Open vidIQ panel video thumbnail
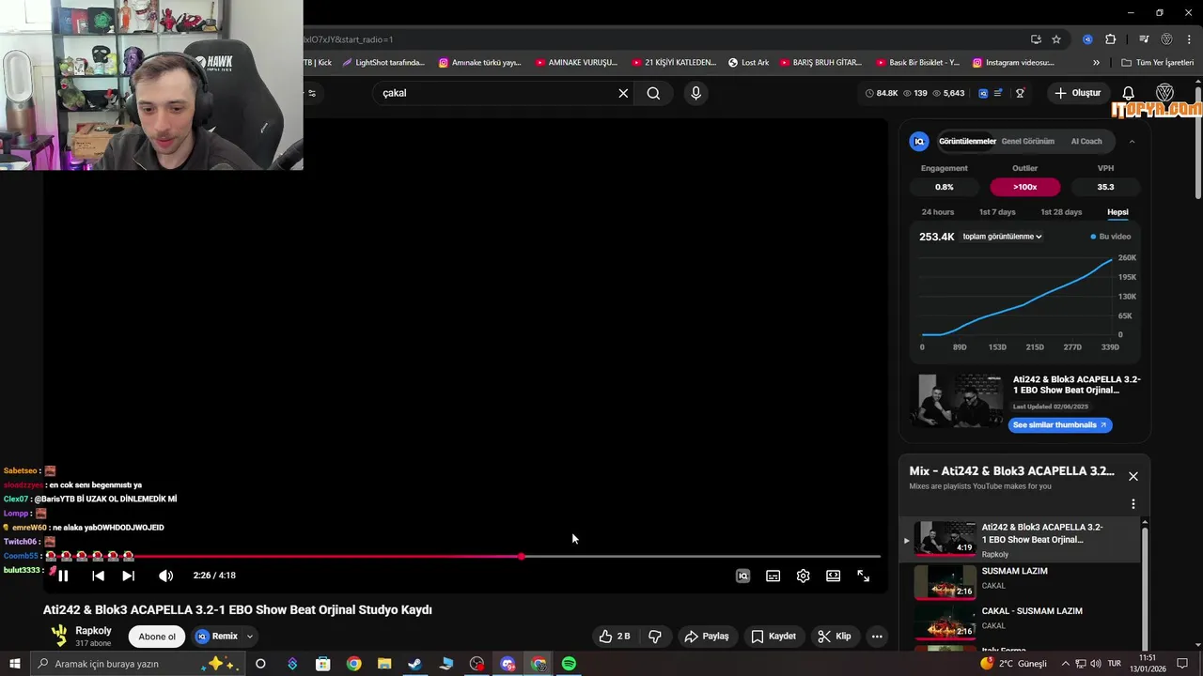Screen dimensions: 1203x676 click(x=961, y=401)
